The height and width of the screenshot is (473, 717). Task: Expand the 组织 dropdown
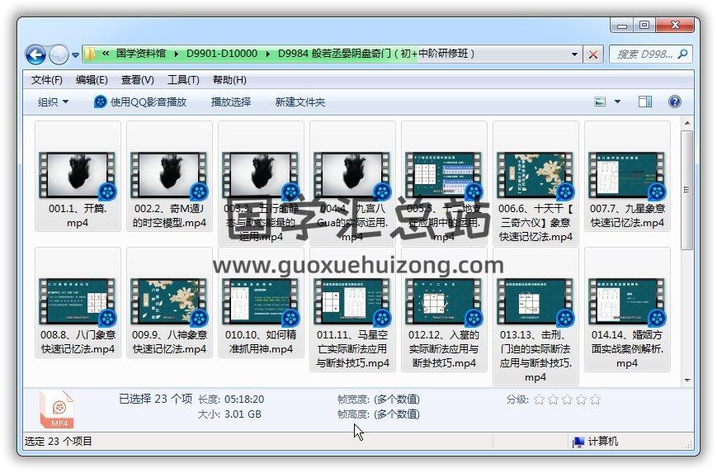coord(53,102)
